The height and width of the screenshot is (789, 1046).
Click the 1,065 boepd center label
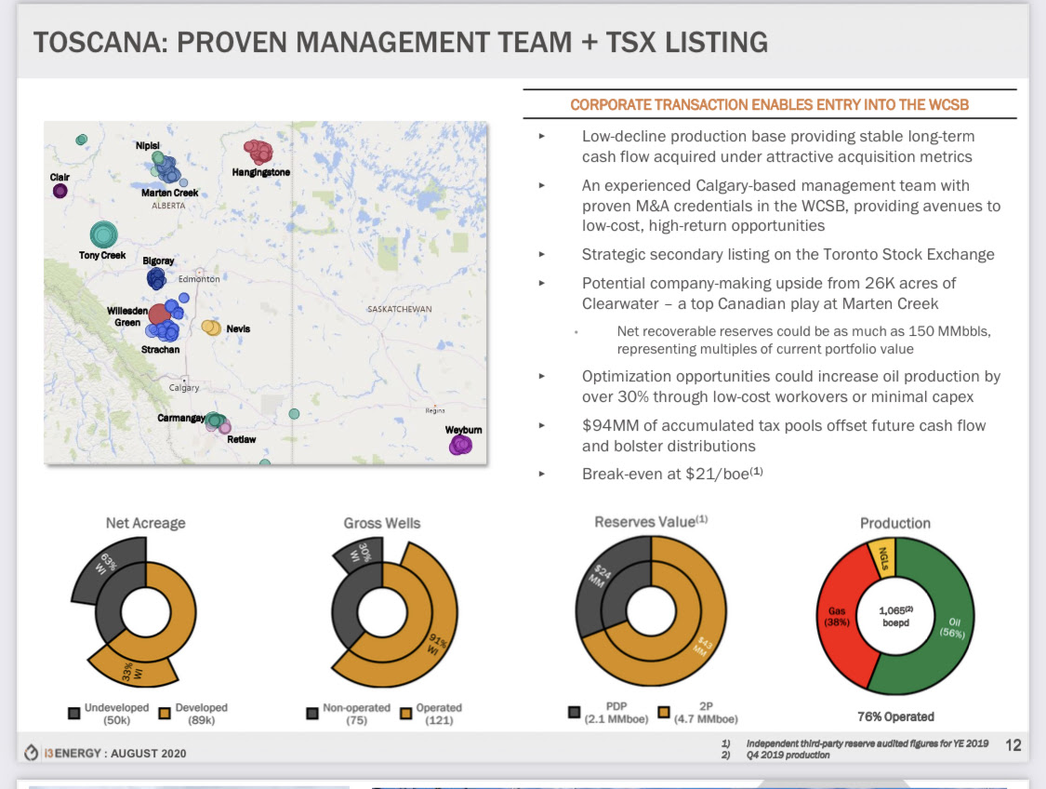895,616
